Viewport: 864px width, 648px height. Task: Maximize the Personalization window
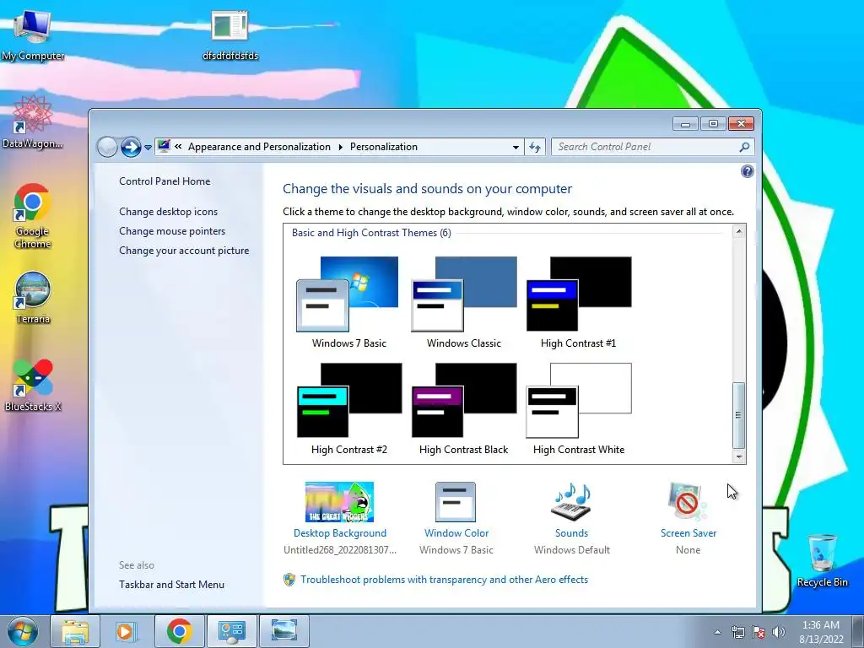(713, 124)
